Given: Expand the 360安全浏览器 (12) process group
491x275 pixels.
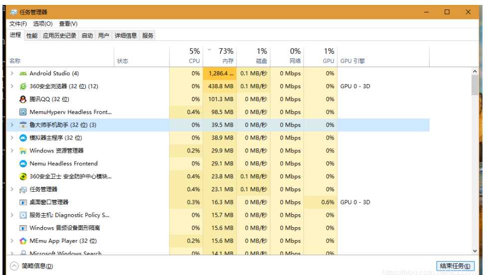Looking at the screenshot, I should pyautogui.click(x=12, y=86).
